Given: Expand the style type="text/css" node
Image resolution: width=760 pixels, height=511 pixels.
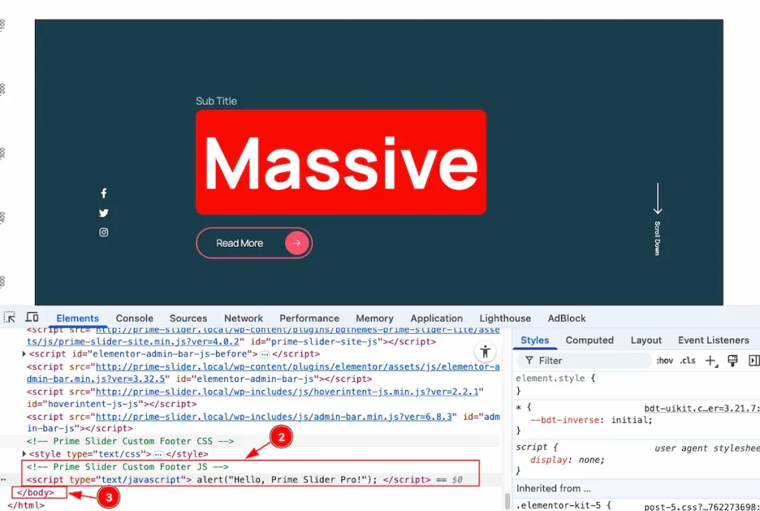Looking at the screenshot, I should click(23, 454).
